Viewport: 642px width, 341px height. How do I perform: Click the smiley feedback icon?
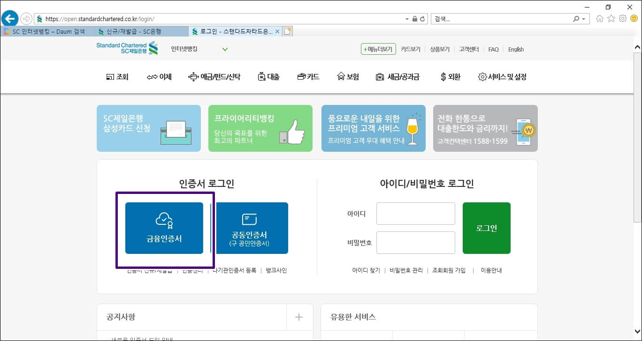(634, 19)
